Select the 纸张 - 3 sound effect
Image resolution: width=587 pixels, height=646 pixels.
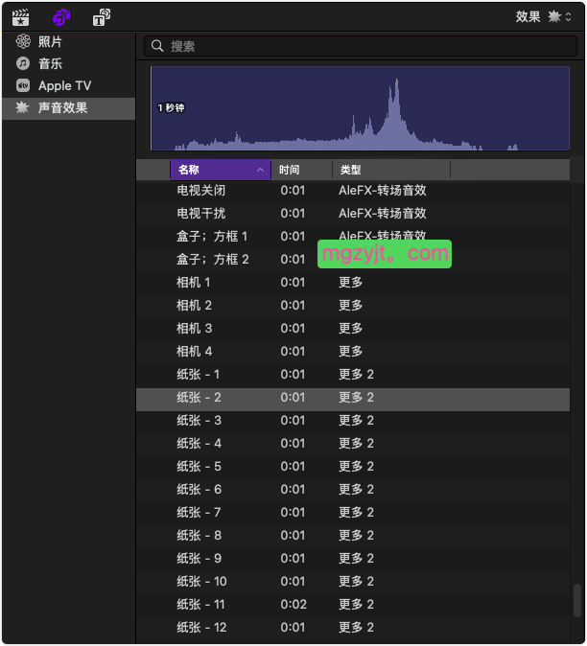coord(353,421)
